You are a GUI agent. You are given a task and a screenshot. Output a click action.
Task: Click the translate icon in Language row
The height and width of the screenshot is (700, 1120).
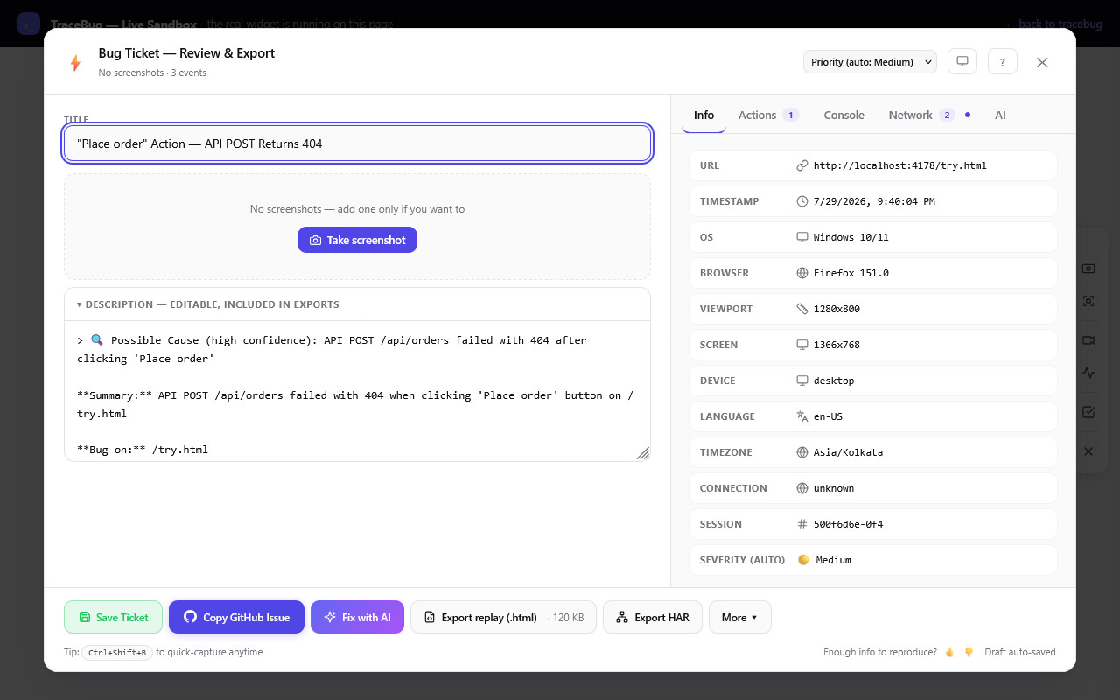tap(801, 416)
